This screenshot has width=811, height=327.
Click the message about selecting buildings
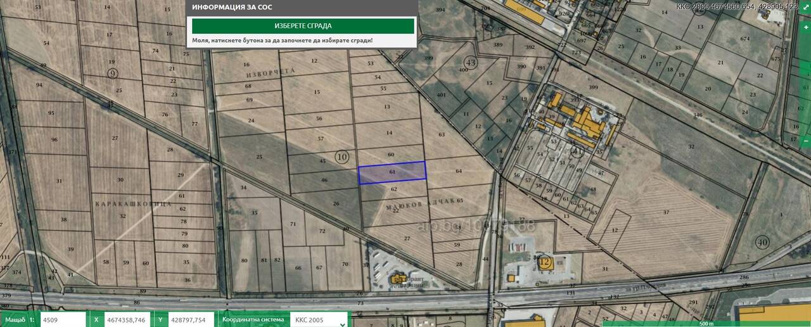(283, 40)
